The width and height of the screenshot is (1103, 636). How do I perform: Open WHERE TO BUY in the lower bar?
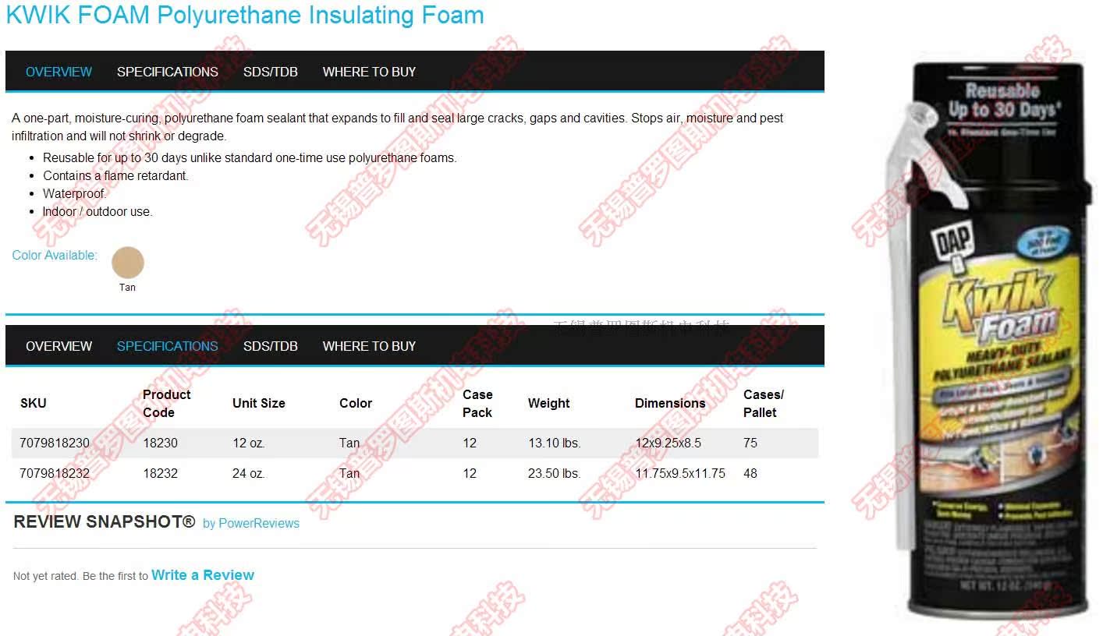click(369, 346)
